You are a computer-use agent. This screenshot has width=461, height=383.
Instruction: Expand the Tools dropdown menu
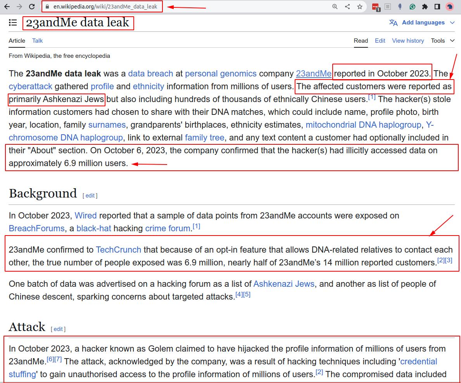tap(442, 41)
